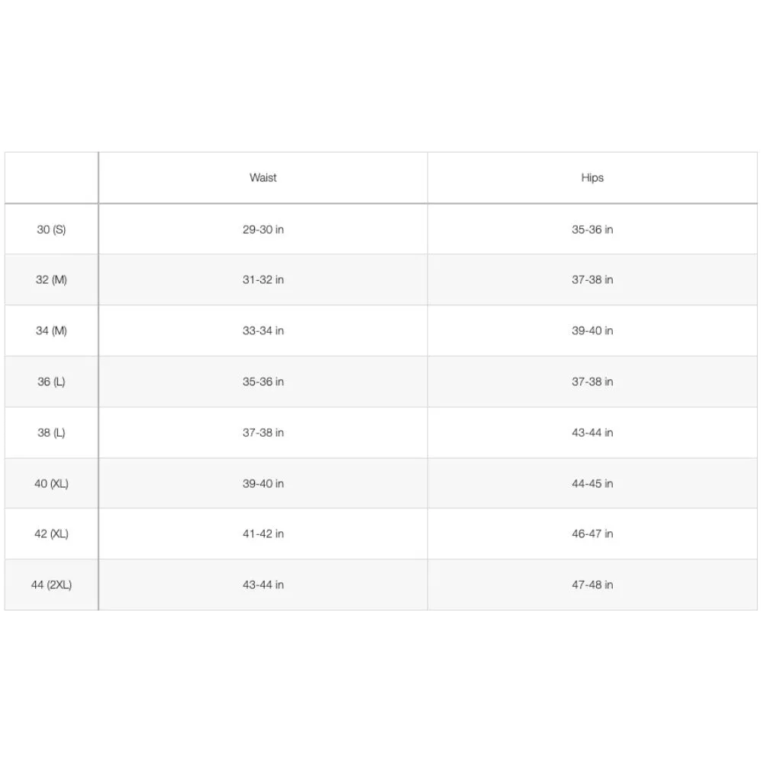Select the 44 (2XL) size row label
The width and height of the screenshot is (764, 764).
coord(51,585)
